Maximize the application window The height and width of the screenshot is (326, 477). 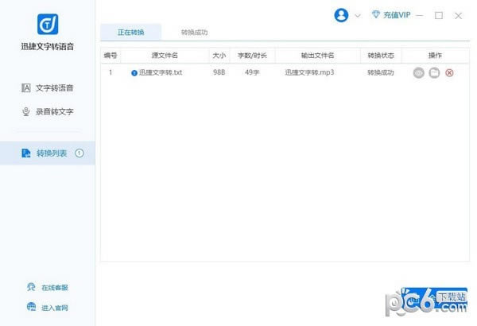click(439, 15)
